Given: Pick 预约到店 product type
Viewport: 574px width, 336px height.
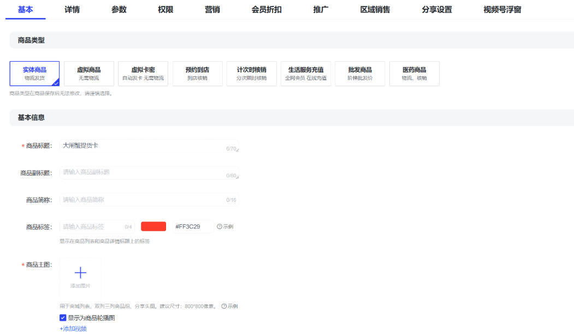Looking at the screenshot, I should click(197, 74).
